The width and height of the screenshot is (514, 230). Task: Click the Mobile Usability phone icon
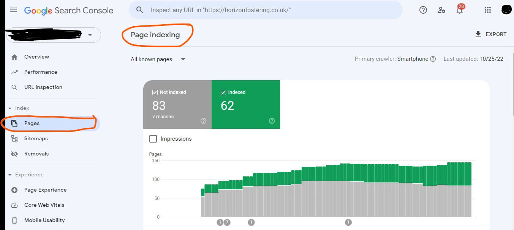pos(14,220)
